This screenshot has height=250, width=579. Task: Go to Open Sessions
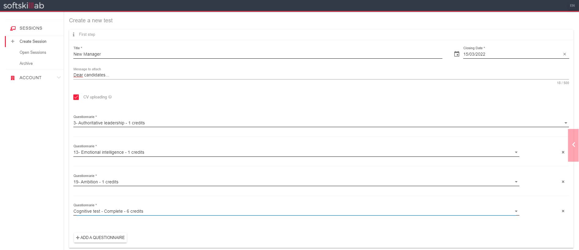click(x=33, y=53)
